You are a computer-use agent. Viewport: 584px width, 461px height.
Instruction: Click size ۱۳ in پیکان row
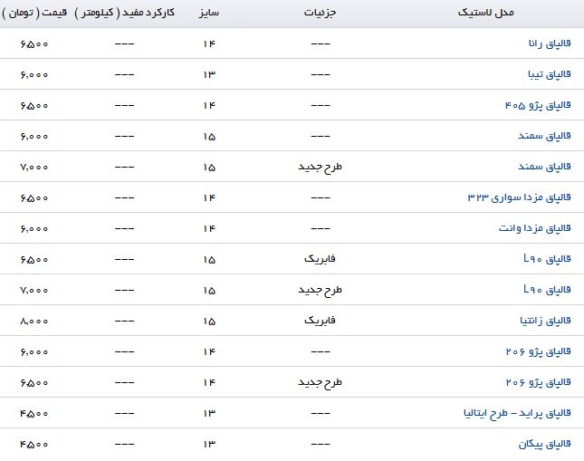209,444
